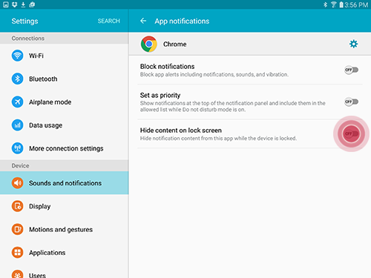Image resolution: width=371 pixels, height=278 pixels.
Task: Tap the battery status icon
Action: [x=341, y=4]
